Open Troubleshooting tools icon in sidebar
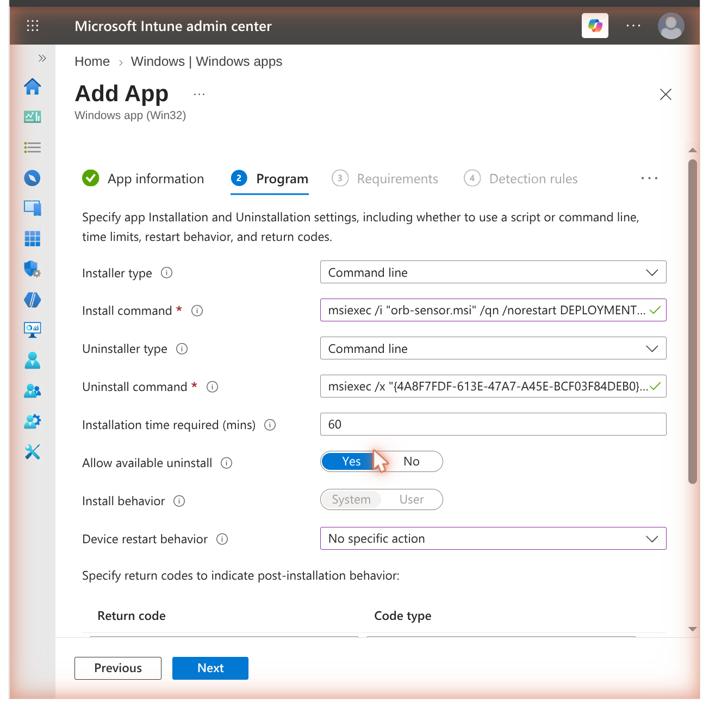Viewport: 709px width, 708px height. pos(33,451)
